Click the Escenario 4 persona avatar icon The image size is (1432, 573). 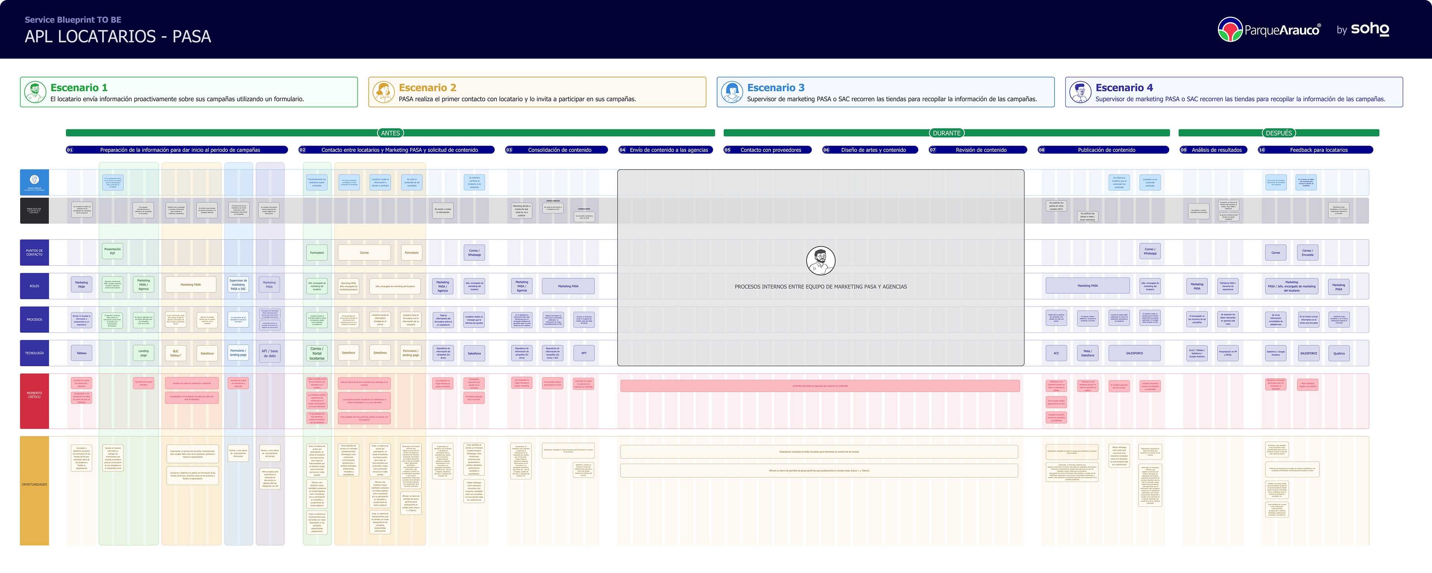click(1080, 92)
